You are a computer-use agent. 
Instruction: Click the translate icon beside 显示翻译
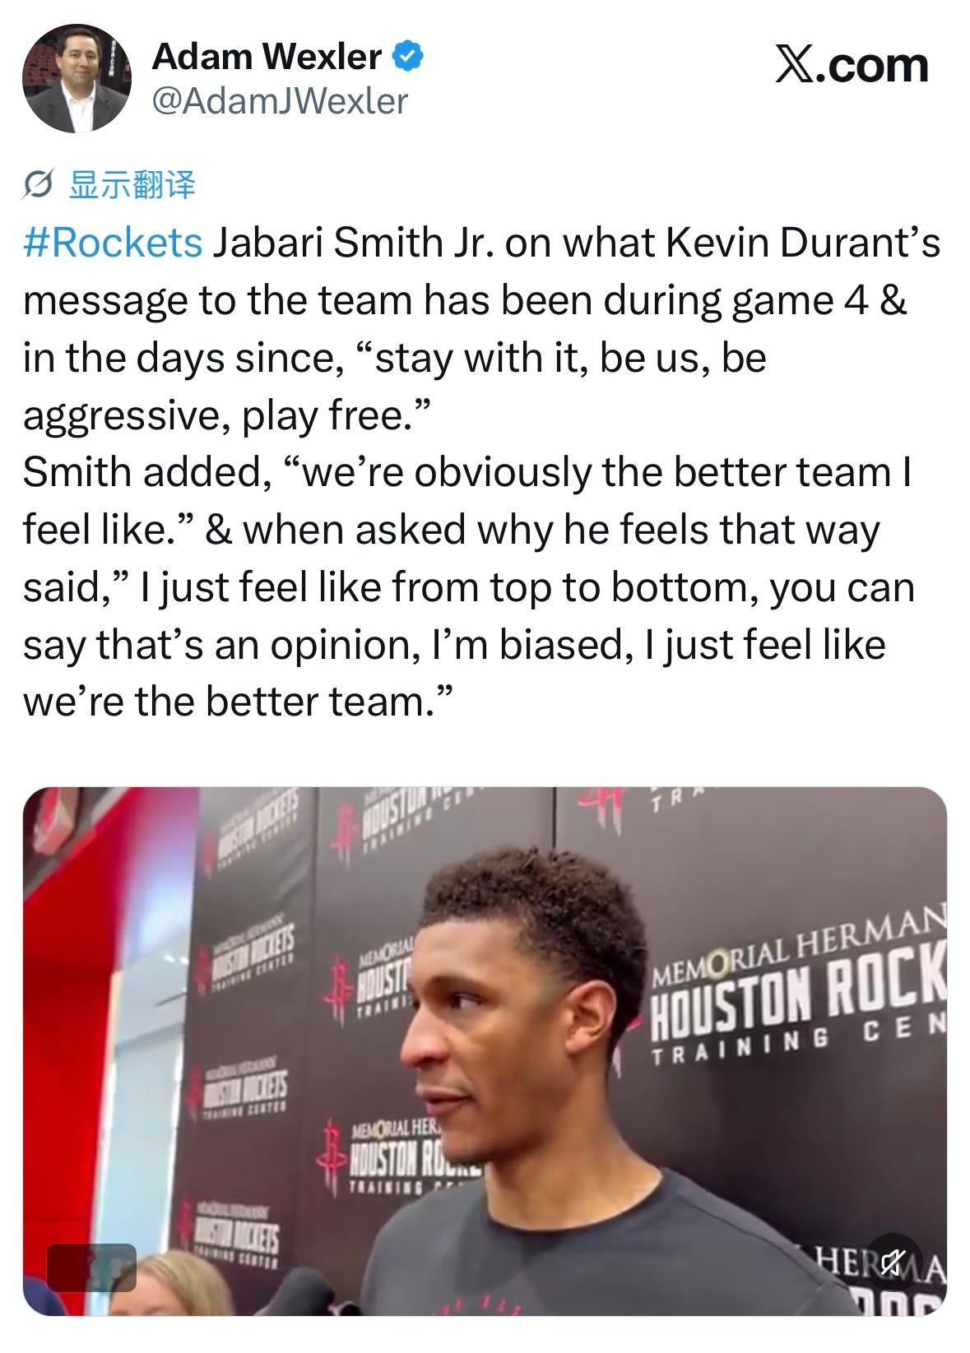tap(39, 186)
